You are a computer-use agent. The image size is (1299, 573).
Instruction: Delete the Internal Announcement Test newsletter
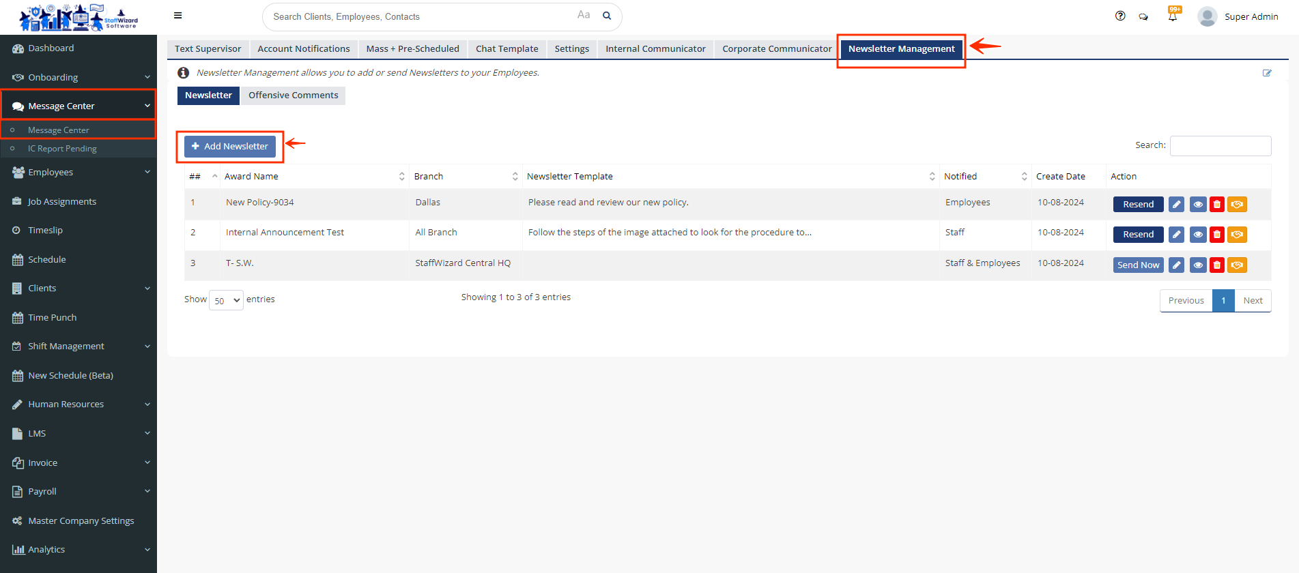pyautogui.click(x=1217, y=235)
